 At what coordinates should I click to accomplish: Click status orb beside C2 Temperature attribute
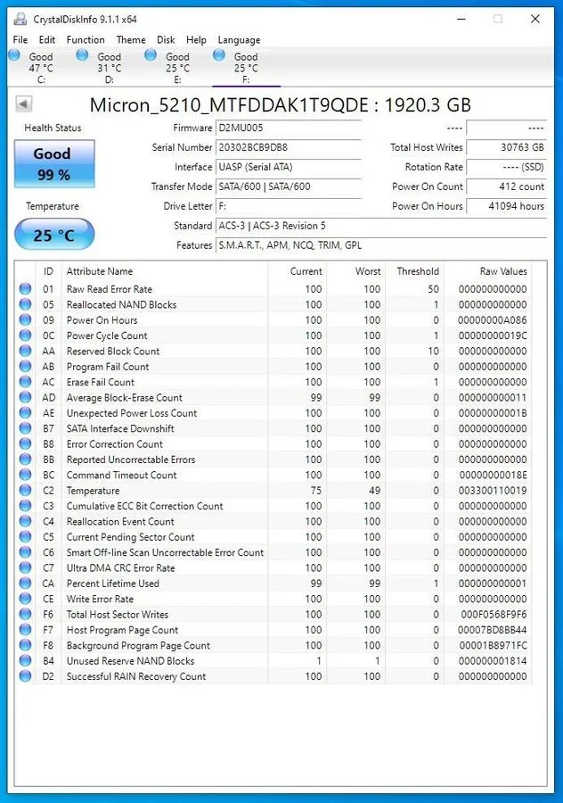click(25, 490)
